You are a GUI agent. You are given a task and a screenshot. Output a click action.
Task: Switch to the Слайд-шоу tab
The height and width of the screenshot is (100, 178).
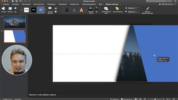[x=74, y=4]
